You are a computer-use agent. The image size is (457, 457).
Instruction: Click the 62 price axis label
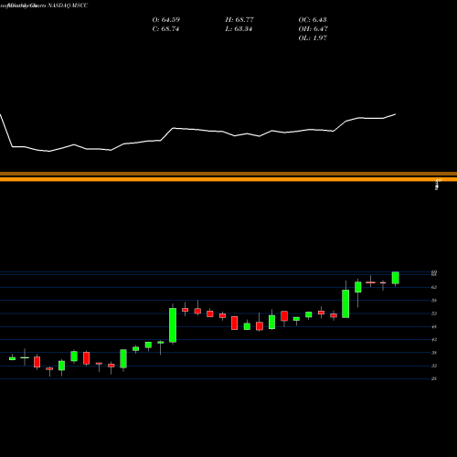coord(434,287)
